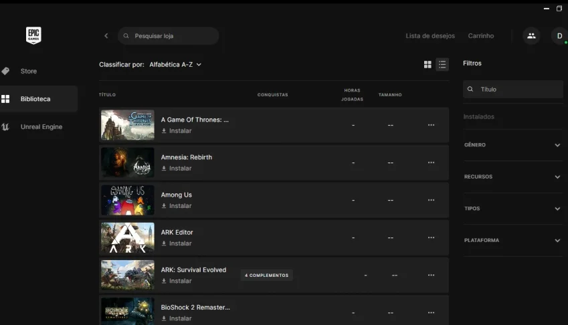This screenshot has height=325, width=568.
Task: Show the 4 Complementos add-ons
Action: (267, 275)
